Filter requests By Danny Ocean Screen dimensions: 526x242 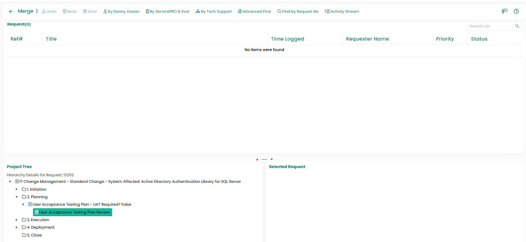pos(121,11)
